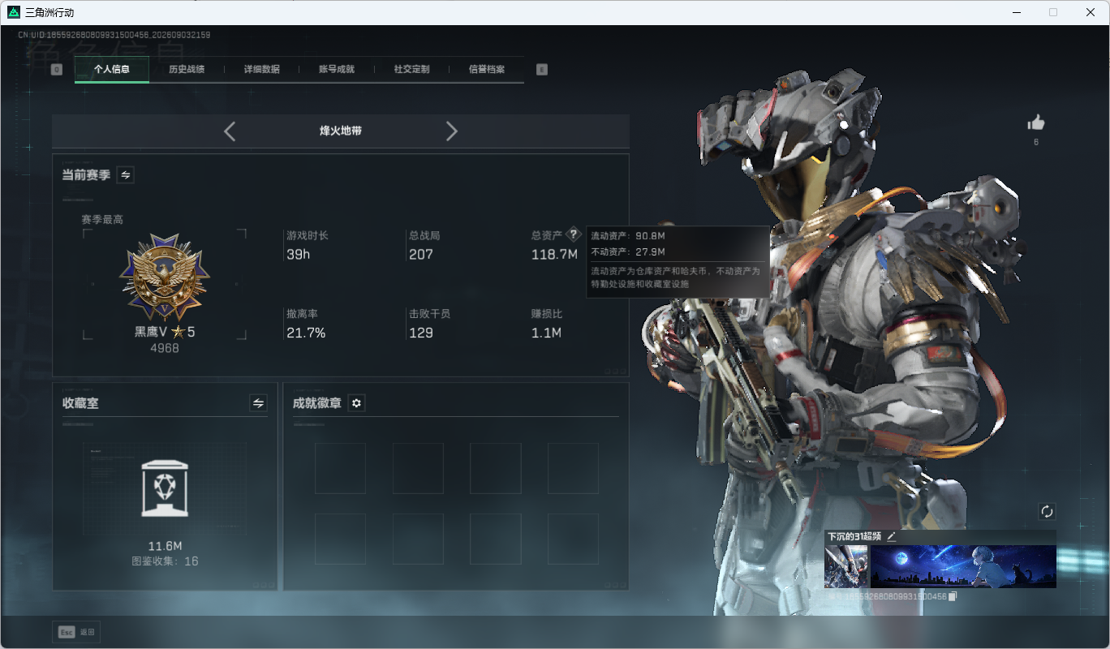
Task: Click the pencil edit icon beside 下沉的31超频
Action: (891, 536)
